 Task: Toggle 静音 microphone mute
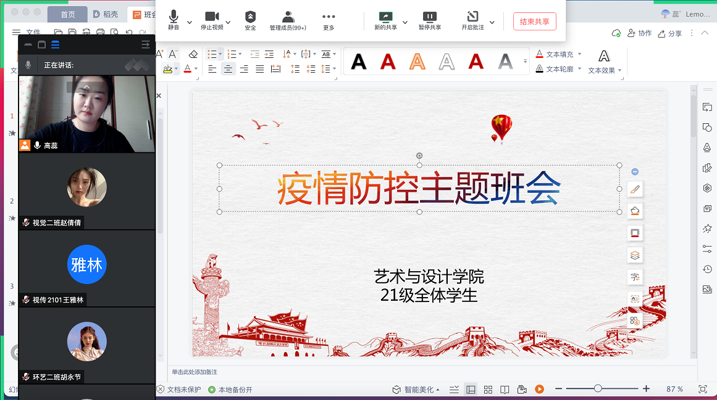tap(174, 17)
